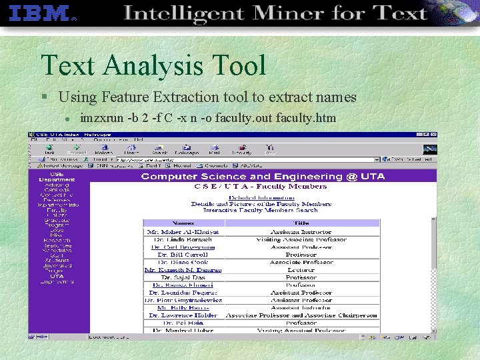Open Dr. Bill Carroll's link
Image resolution: width=480 pixels, height=360 pixels.
183,255
